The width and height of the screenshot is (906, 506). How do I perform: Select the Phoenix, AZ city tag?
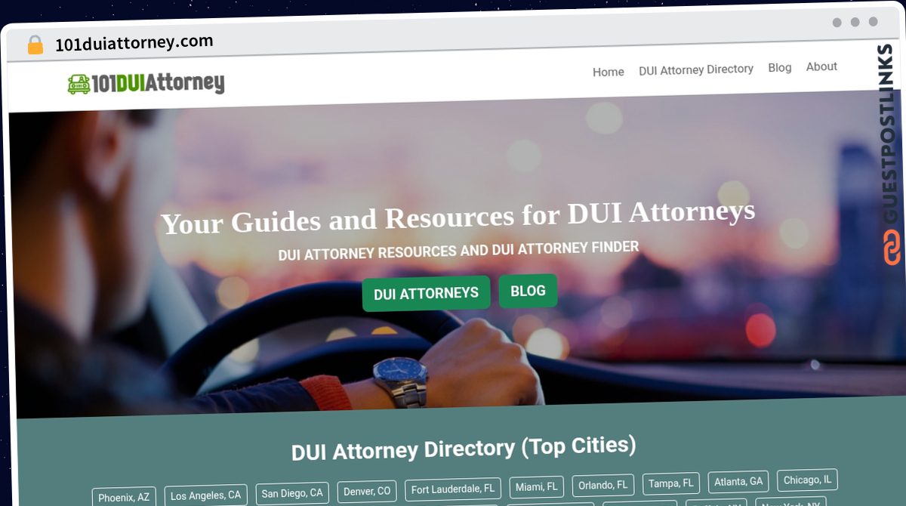[124, 497]
